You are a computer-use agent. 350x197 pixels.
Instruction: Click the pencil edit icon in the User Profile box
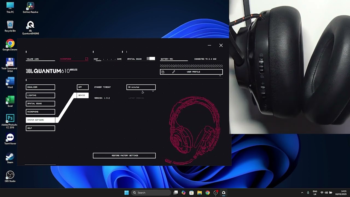coord(173,72)
